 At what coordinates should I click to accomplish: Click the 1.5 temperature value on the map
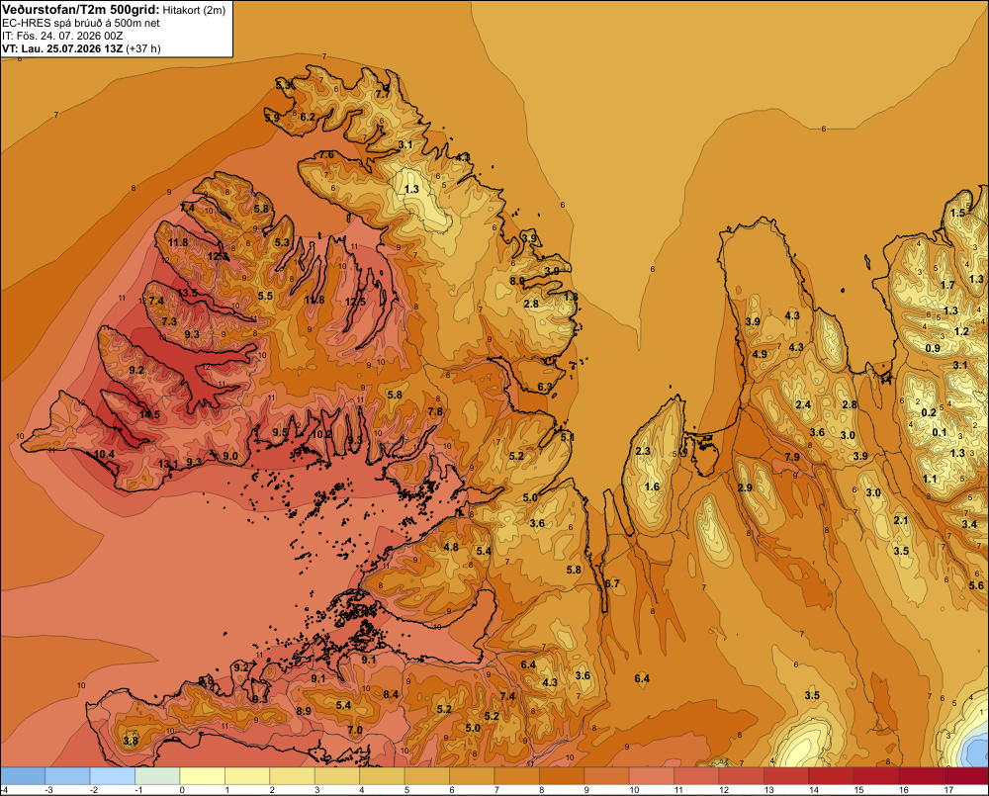[957, 213]
